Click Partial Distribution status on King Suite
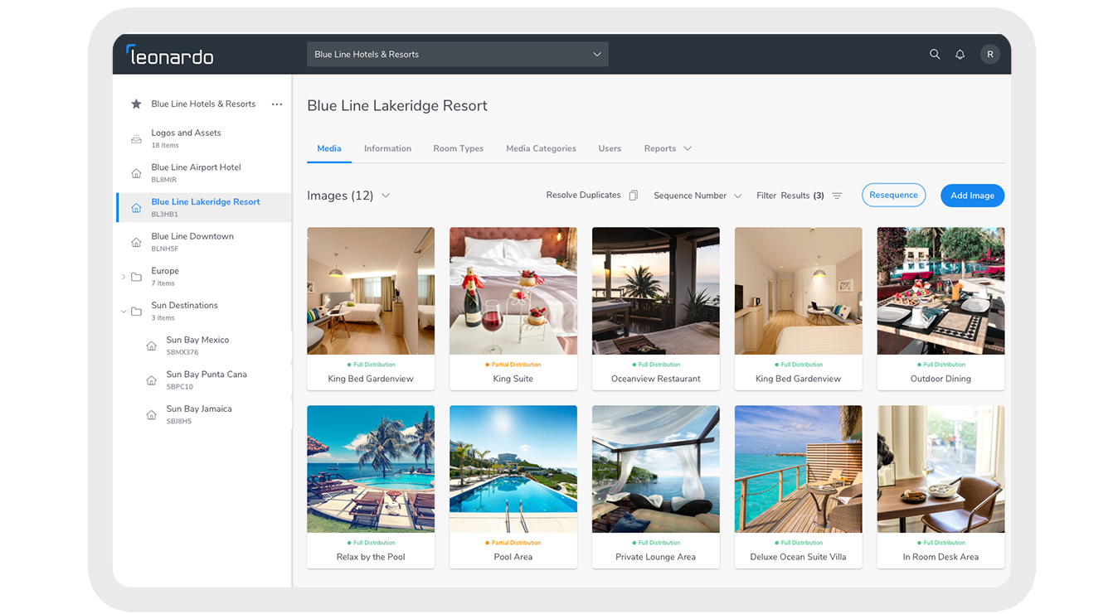1113x614 pixels. 513,365
